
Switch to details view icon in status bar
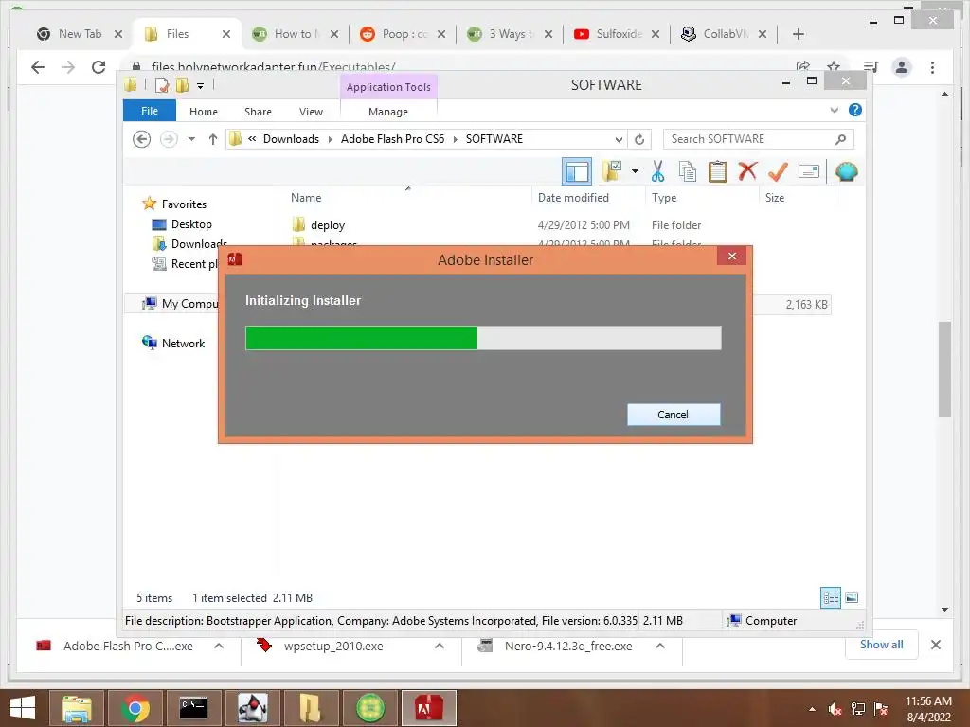830,597
